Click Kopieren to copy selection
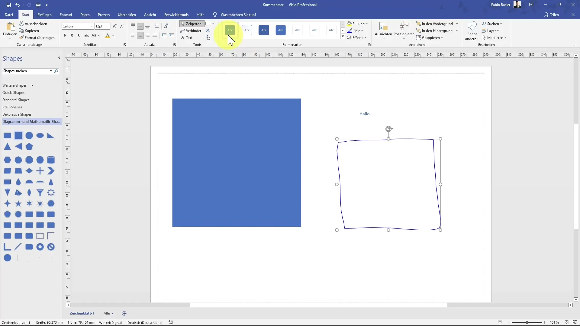 point(29,30)
